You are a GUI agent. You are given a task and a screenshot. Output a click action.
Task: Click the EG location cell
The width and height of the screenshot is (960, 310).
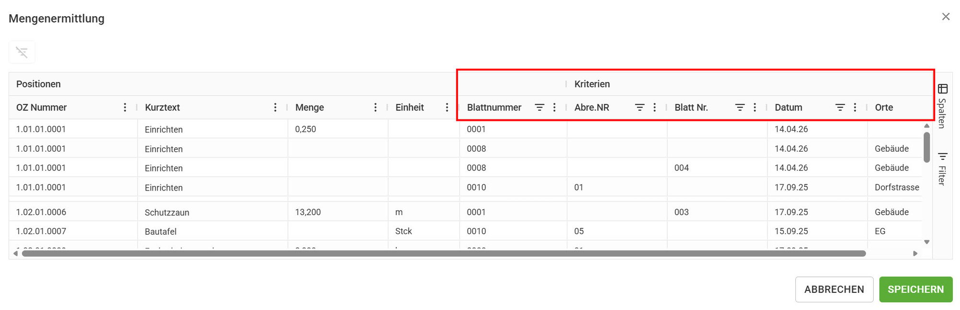pyautogui.click(x=895, y=231)
